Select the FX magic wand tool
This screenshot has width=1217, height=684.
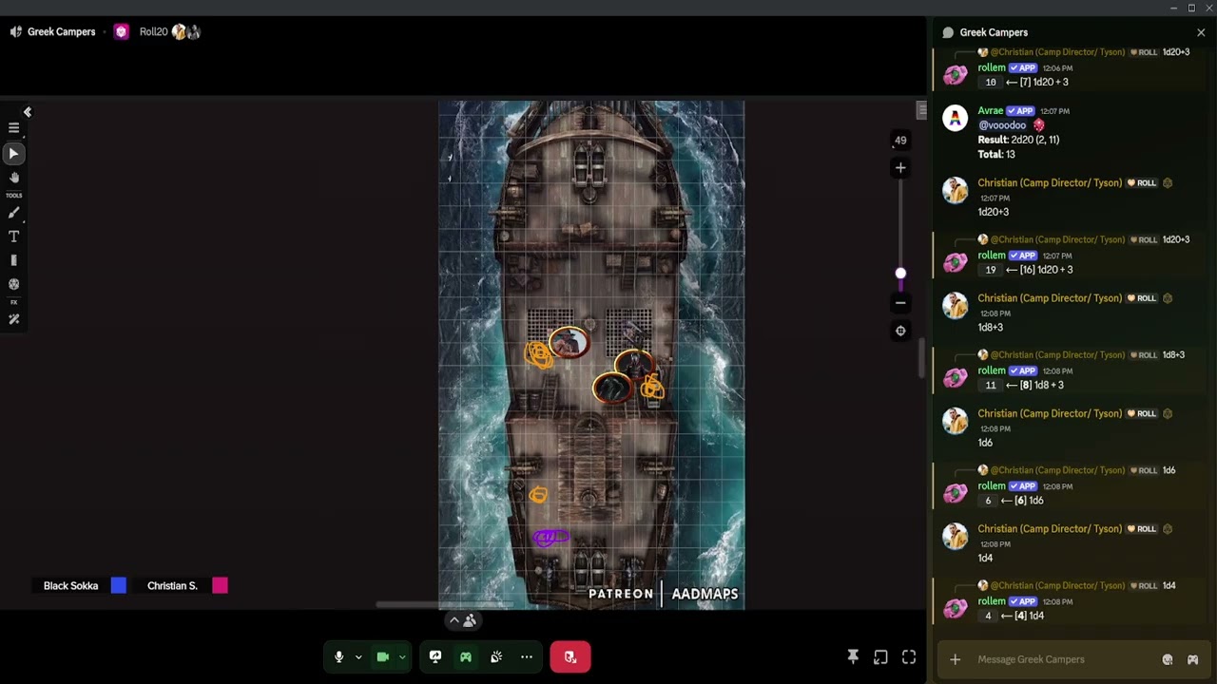click(x=13, y=319)
